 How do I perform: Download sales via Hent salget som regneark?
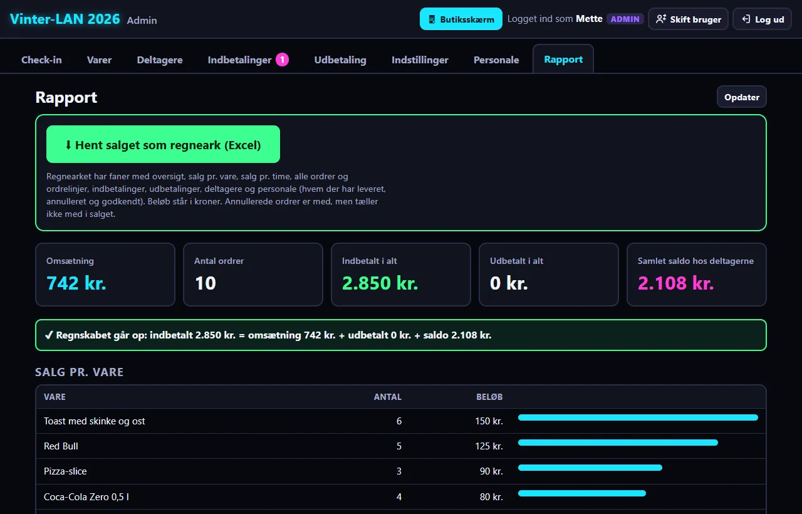(163, 145)
